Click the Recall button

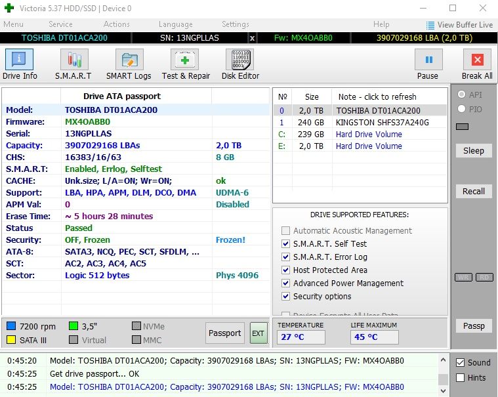click(474, 191)
